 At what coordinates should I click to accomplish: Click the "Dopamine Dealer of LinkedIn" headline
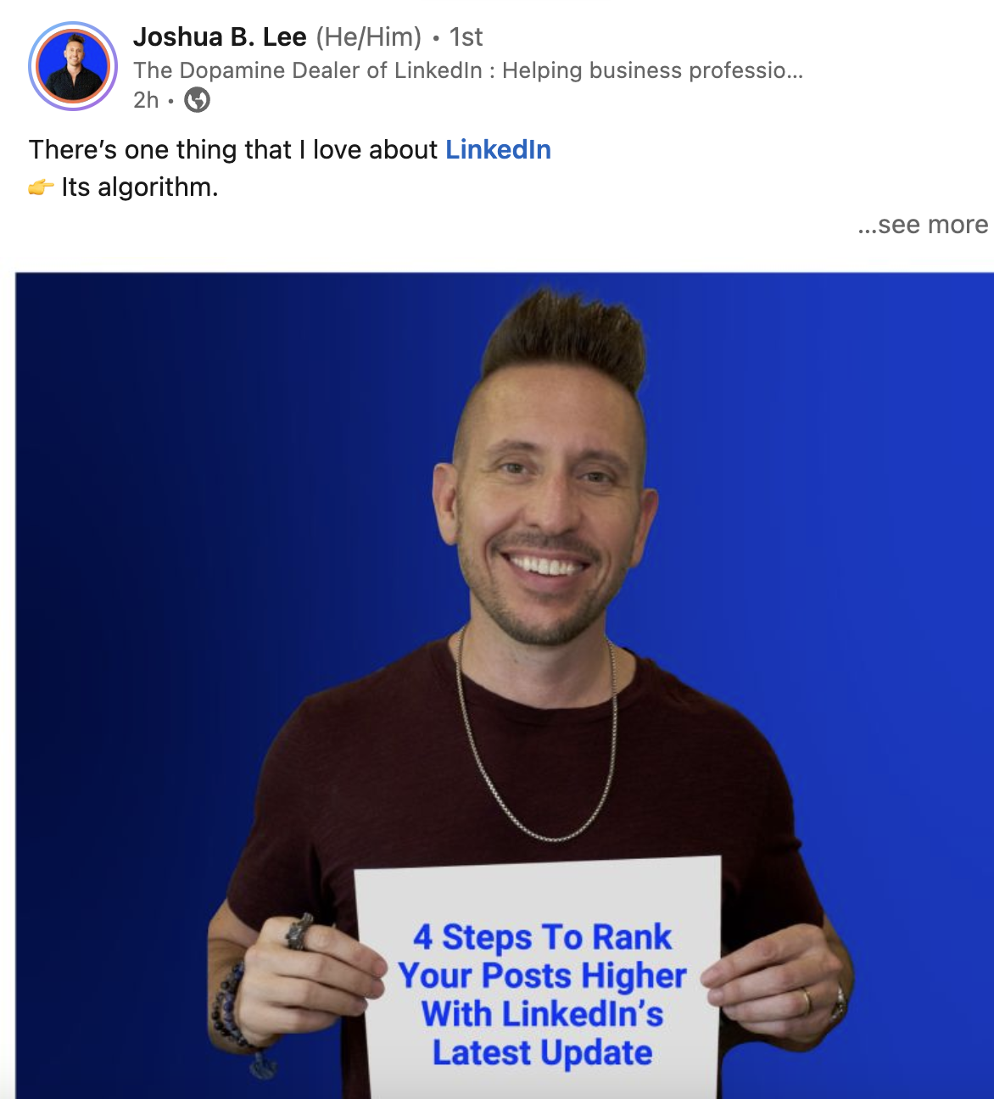(468, 70)
